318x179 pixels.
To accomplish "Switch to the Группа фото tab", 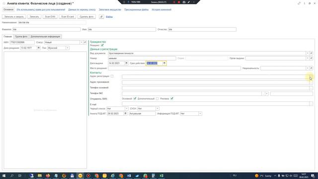I will (21, 36).
